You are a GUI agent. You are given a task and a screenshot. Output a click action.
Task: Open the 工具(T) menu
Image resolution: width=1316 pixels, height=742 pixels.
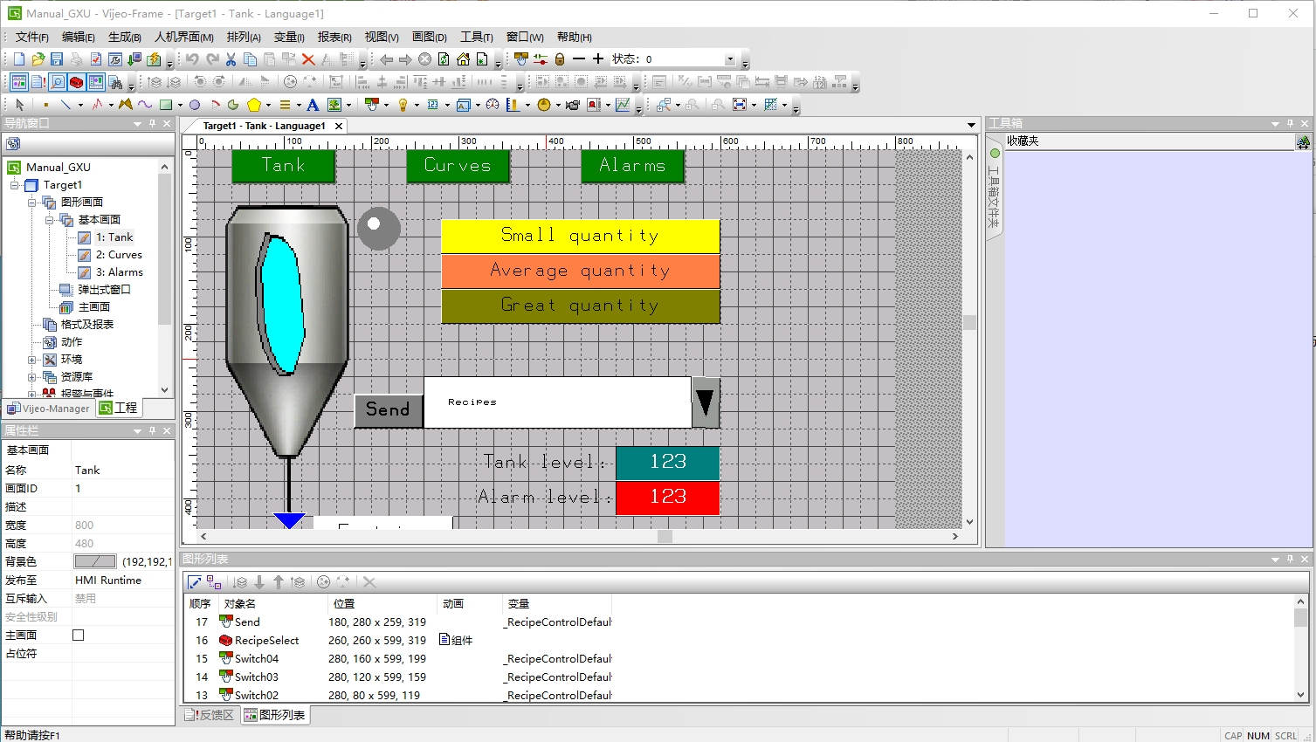coord(477,37)
